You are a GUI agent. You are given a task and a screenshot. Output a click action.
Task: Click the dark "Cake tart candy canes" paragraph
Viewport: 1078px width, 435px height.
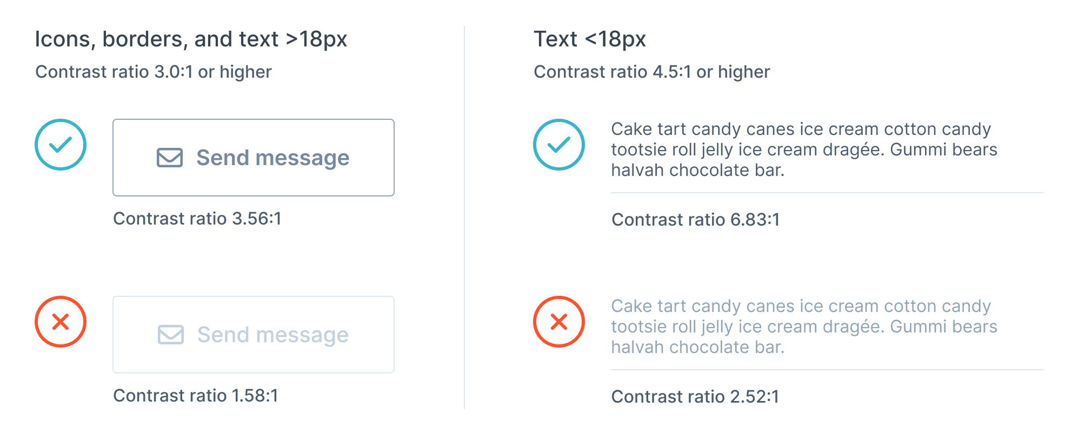click(x=804, y=149)
